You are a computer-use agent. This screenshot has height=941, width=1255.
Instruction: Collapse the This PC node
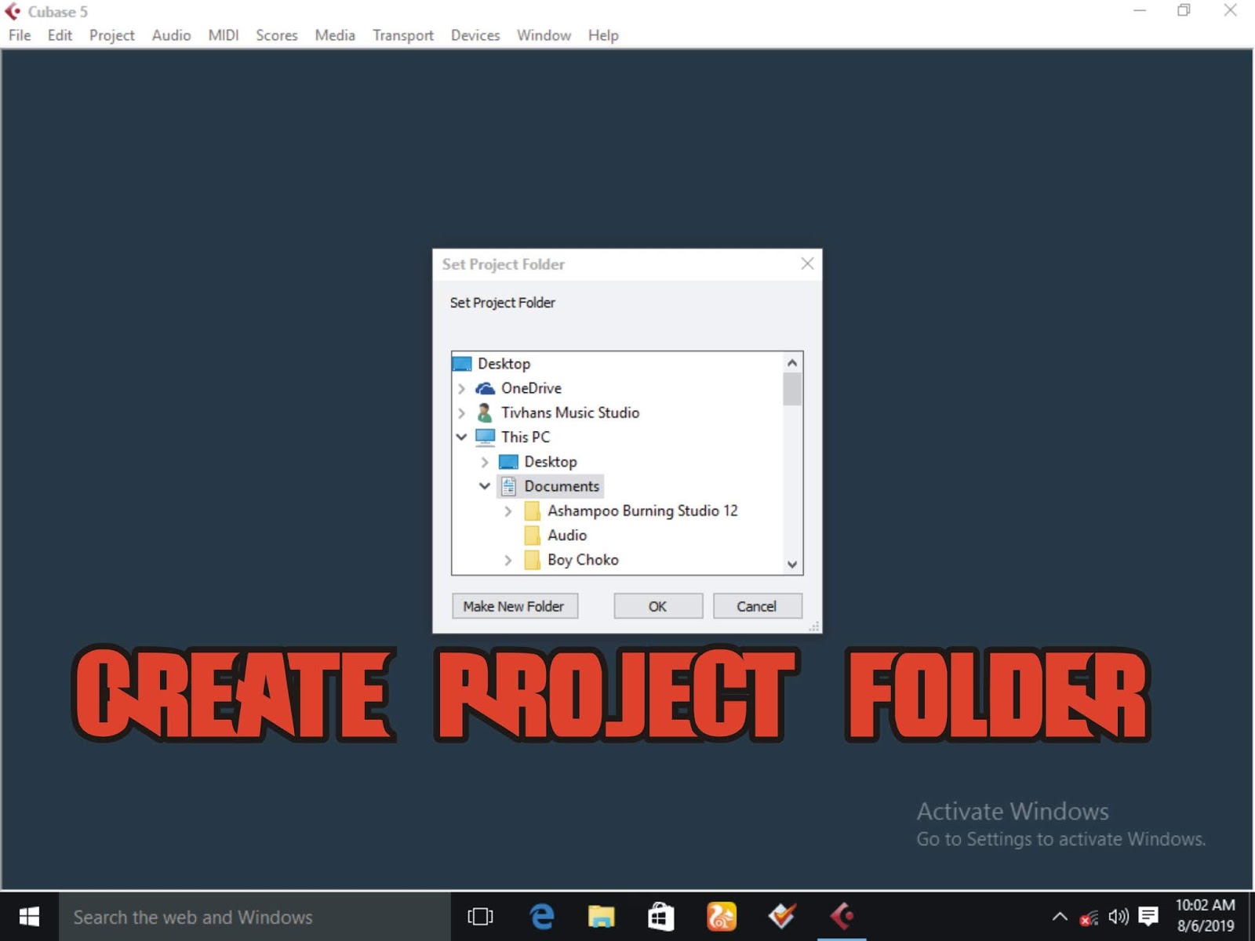[x=462, y=437]
